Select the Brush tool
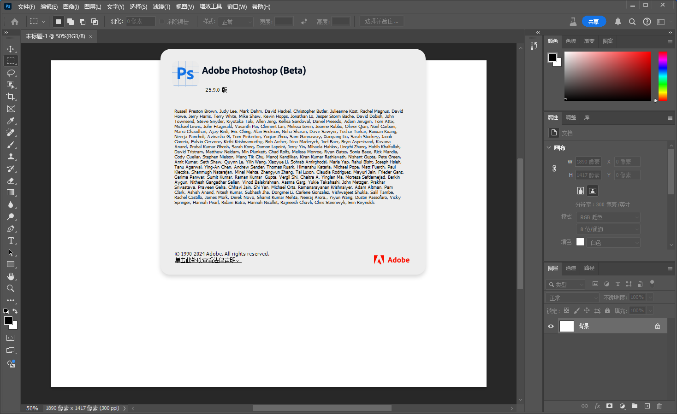The width and height of the screenshot is (677, 414). coord(11,145)
